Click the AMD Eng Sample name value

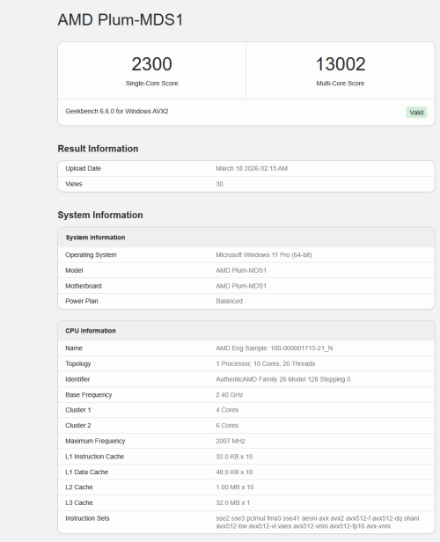click(275, 348)
